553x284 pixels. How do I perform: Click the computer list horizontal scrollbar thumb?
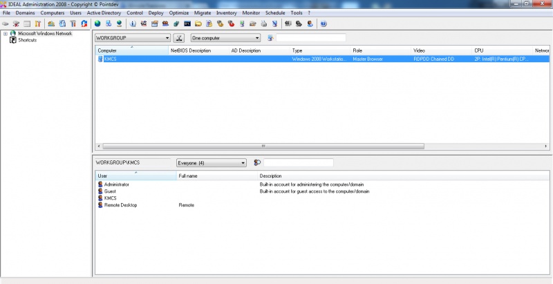pos(263,146)
